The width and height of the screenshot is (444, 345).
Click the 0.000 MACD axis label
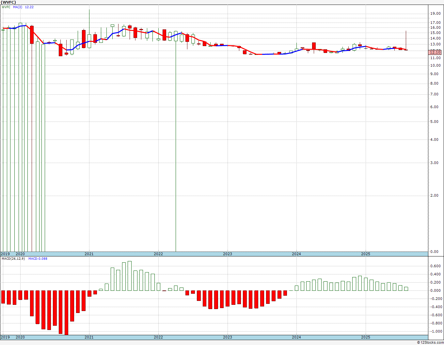pyautogui.click(x=436, y=290)
